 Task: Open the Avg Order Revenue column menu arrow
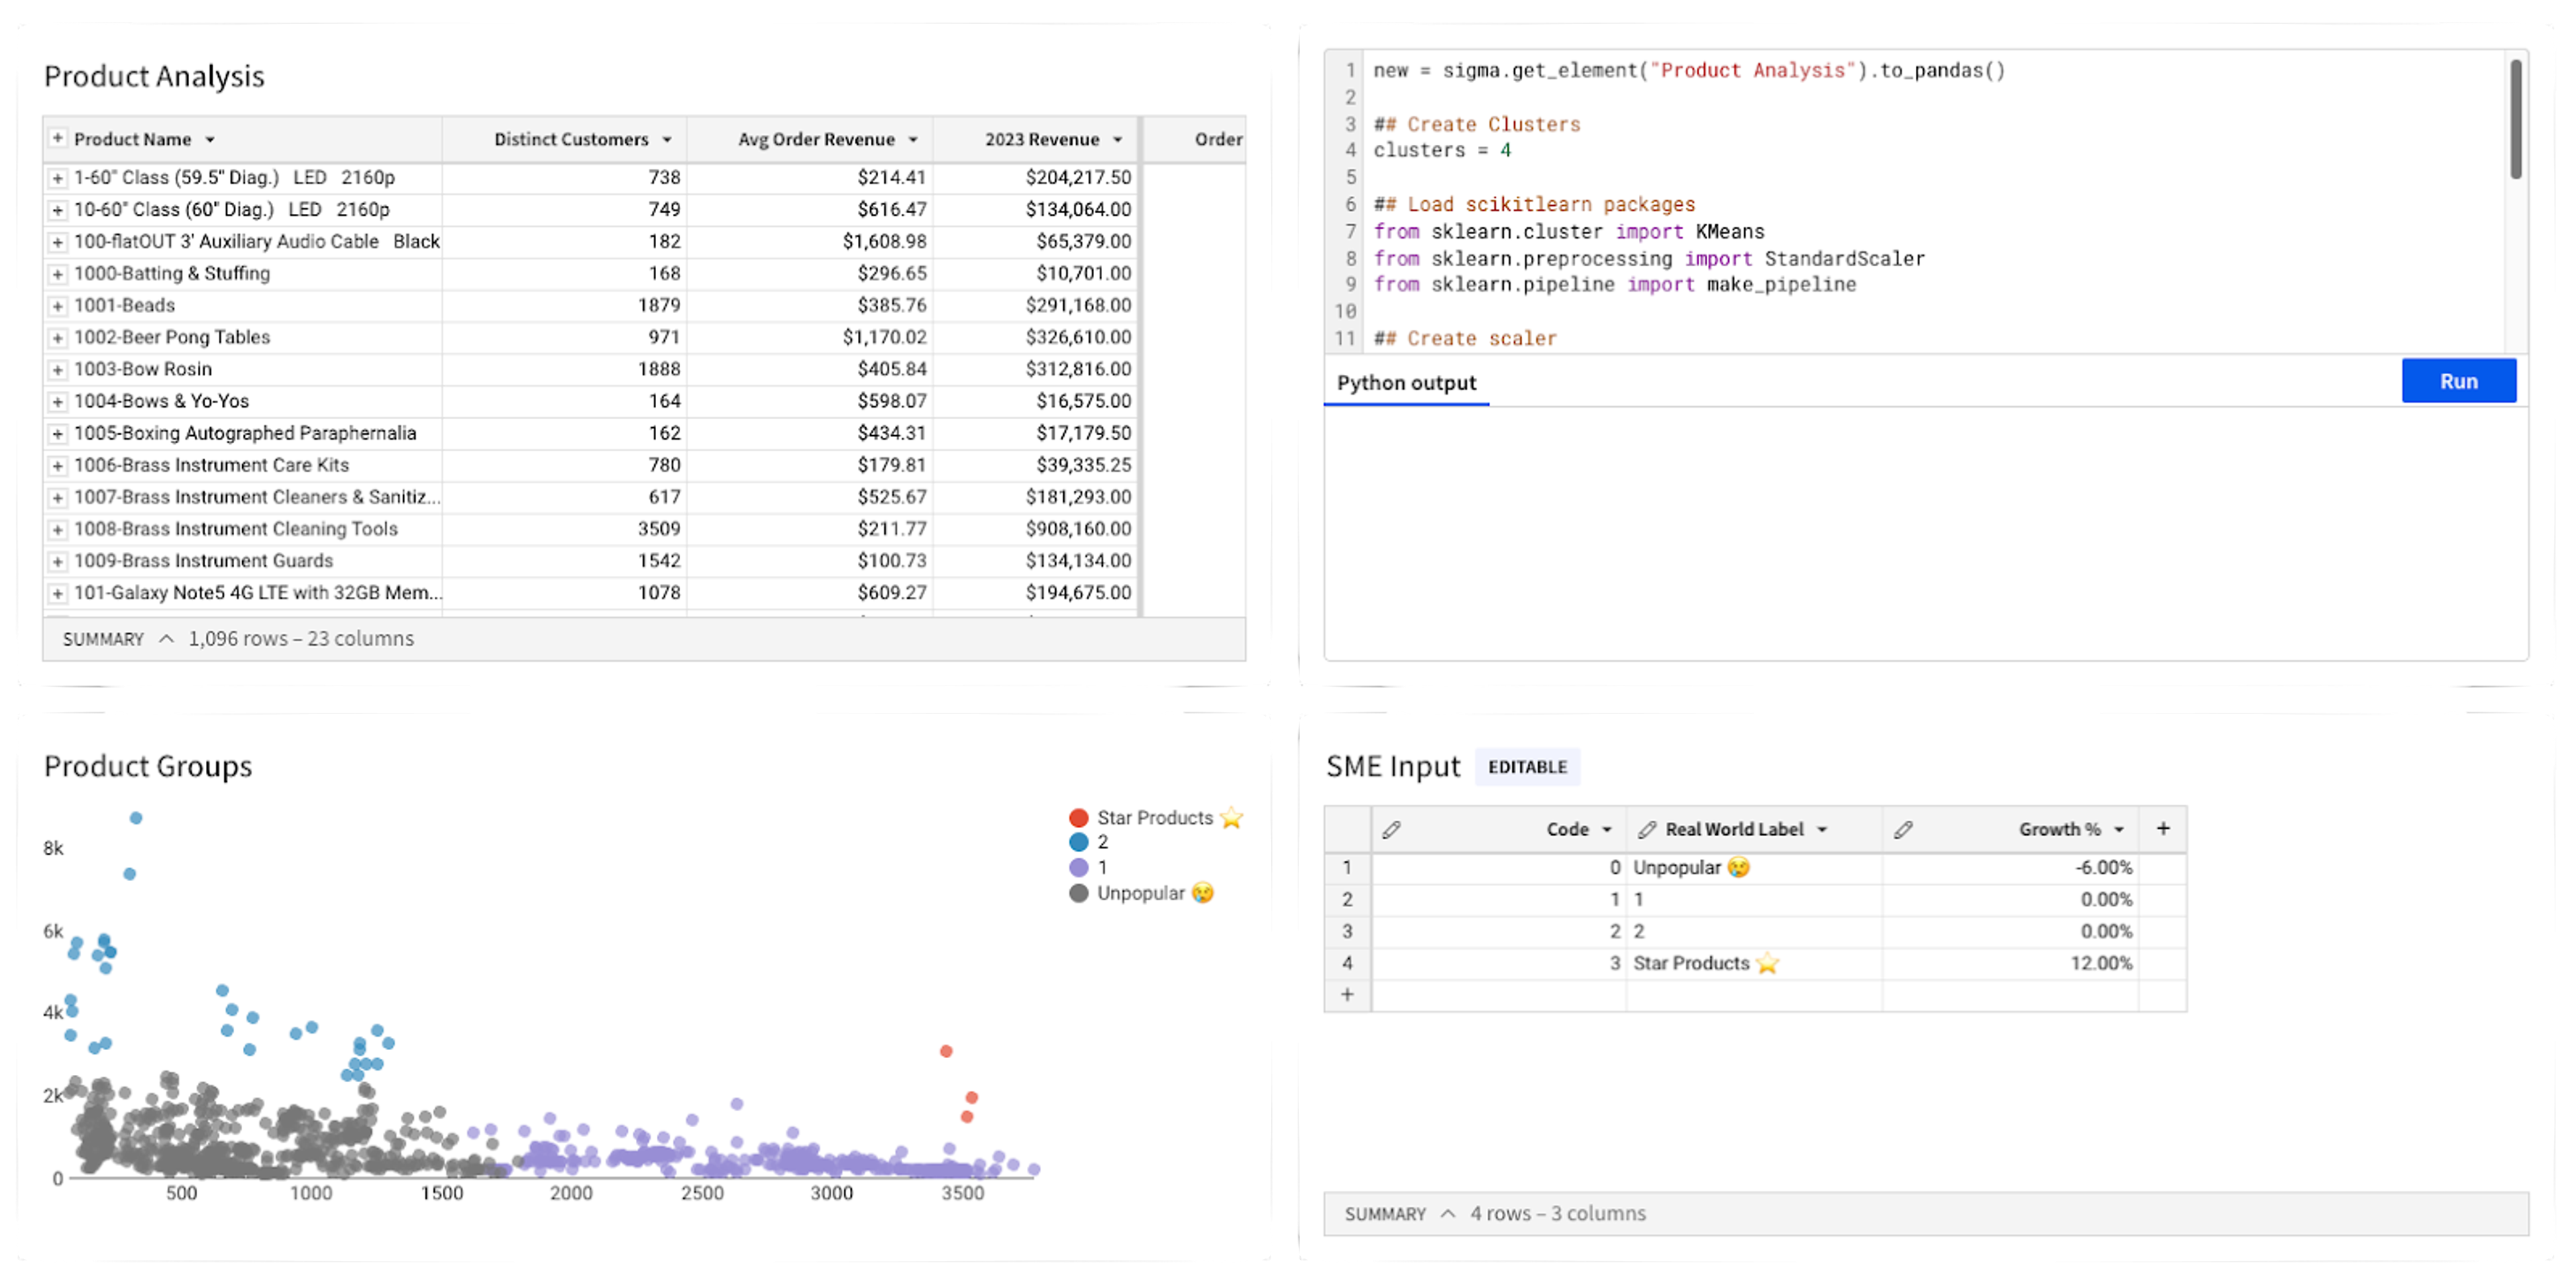(913, 140)
